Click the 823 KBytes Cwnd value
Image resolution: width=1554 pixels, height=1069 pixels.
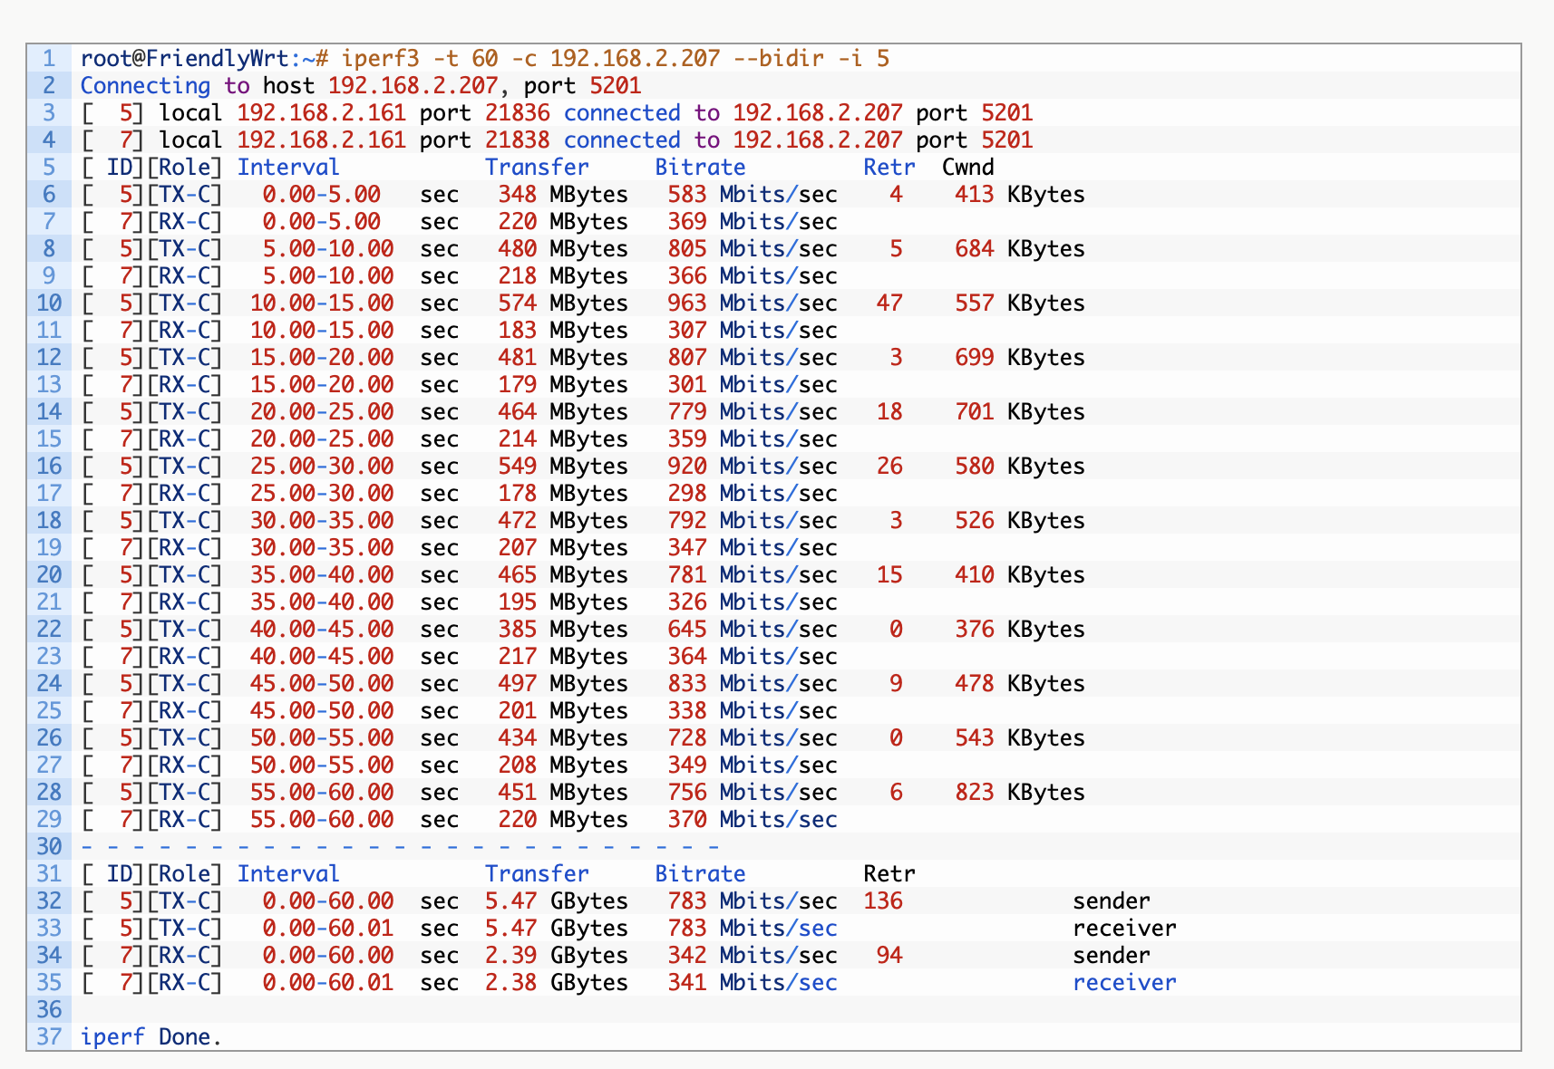(x=1020, y=793)
